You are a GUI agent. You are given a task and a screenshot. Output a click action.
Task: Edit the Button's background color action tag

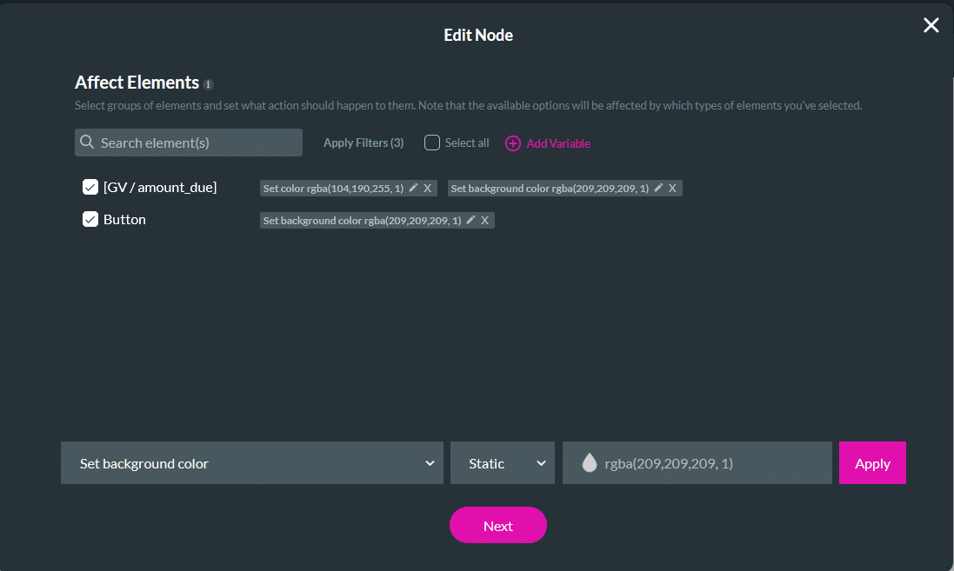point(470,220)
